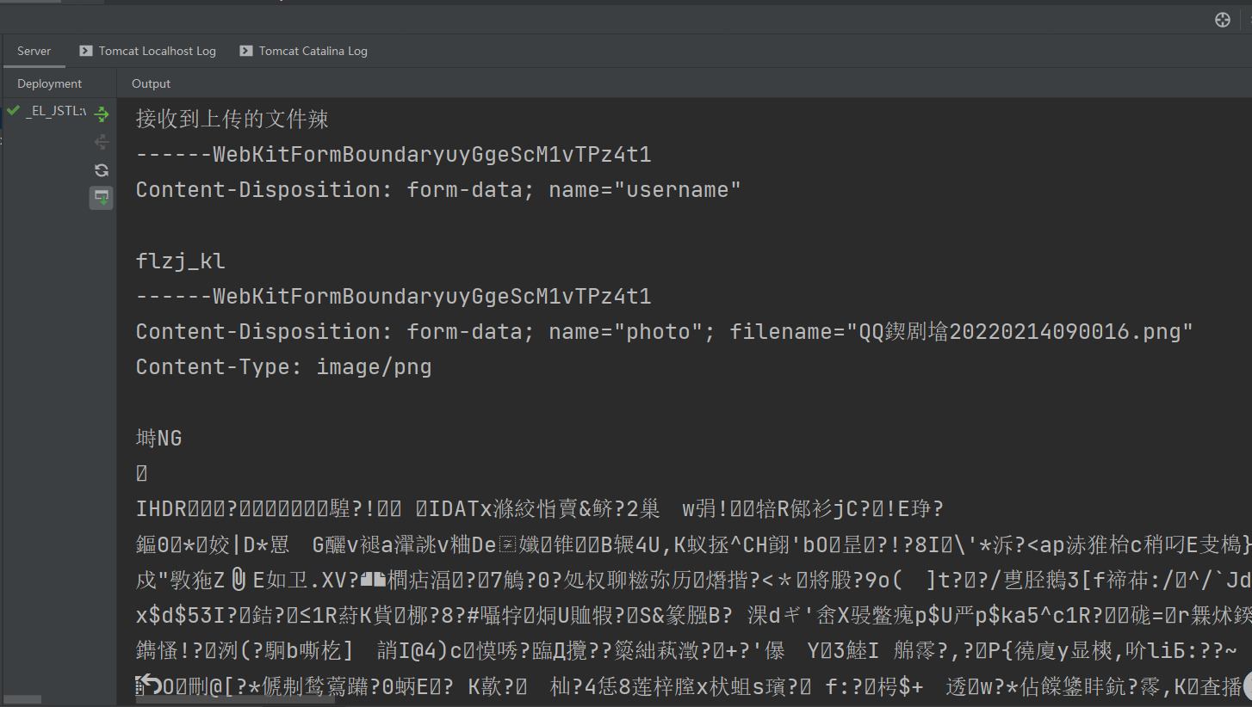Click the output line starting with IHDR
The image size is (1252, 707).
[541, 509]
